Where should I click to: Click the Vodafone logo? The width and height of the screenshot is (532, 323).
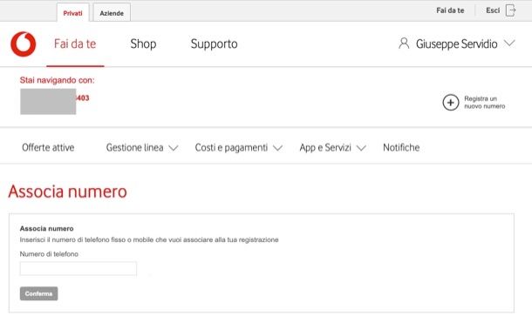tap(23, 44)
